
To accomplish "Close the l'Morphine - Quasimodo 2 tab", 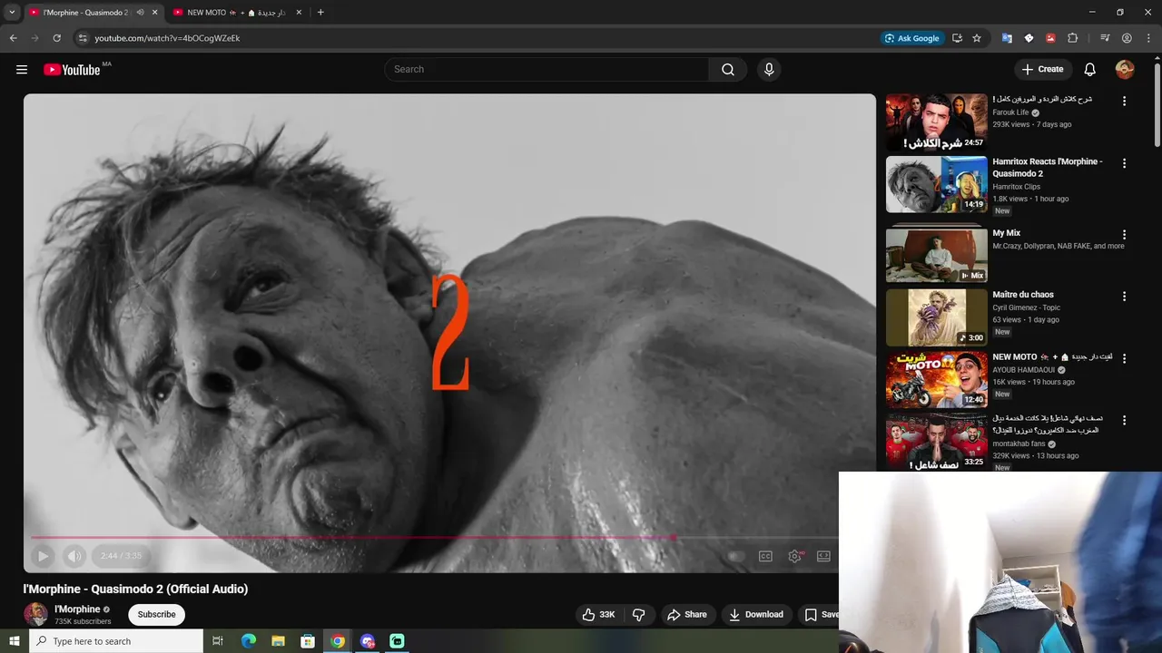I will coord(154,13).
